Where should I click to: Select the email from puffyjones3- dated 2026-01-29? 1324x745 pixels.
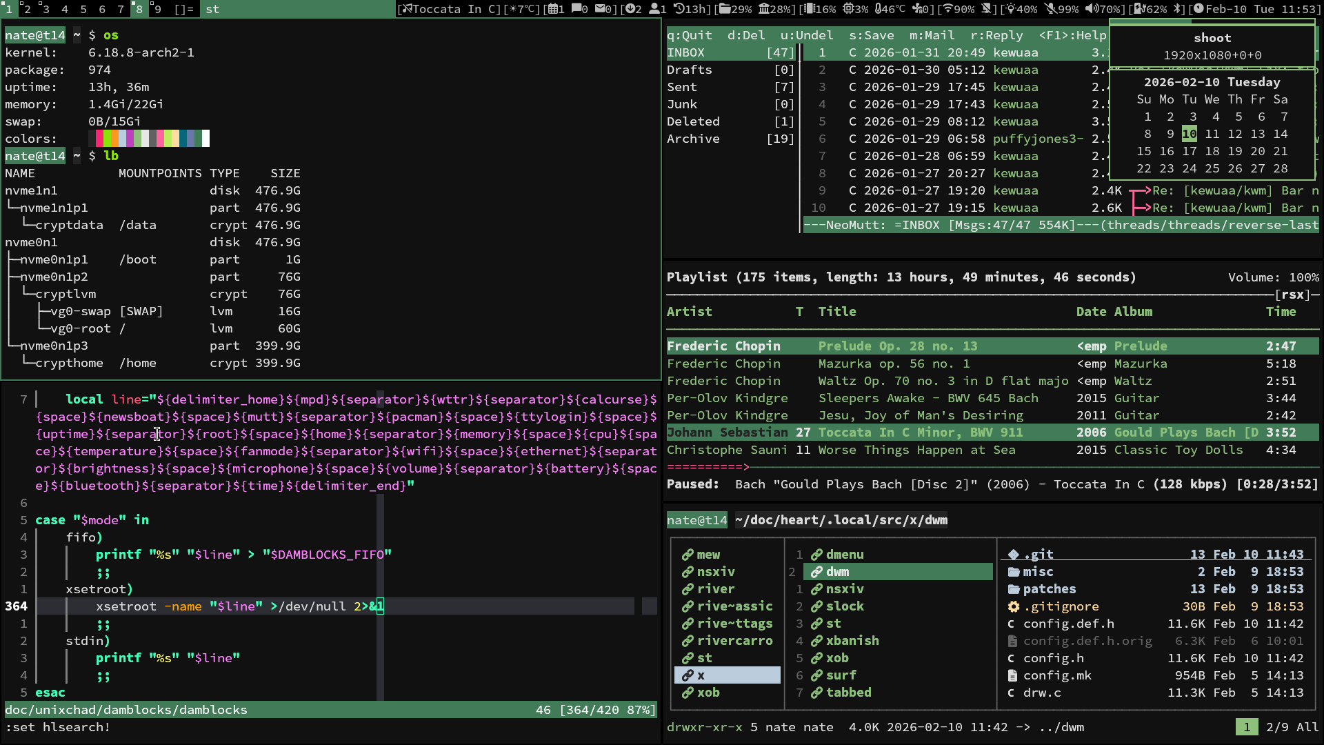(955, 139)
